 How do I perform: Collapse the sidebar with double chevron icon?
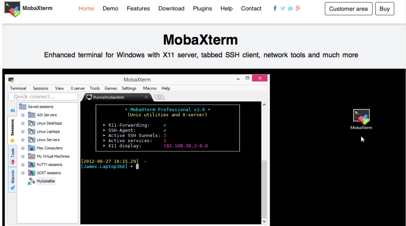click(x=13, y=110)
